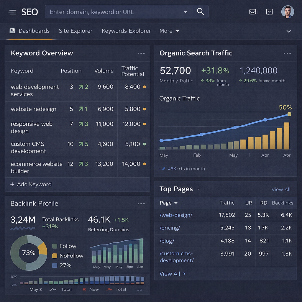Switch to the Site Explorer tab
Image resolution: width=302 pixels, height=302 pixels.
tap(75, 31)
